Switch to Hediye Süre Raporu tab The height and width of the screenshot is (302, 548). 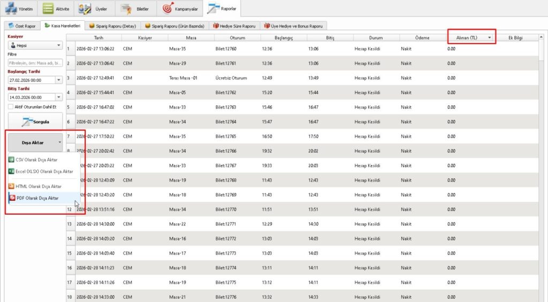(x=234, y=25)
